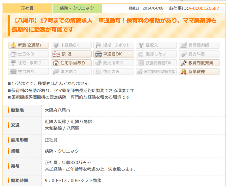229x186 pixels.
Task: Click the 総合科目 tag label
Action: [197, 54]
